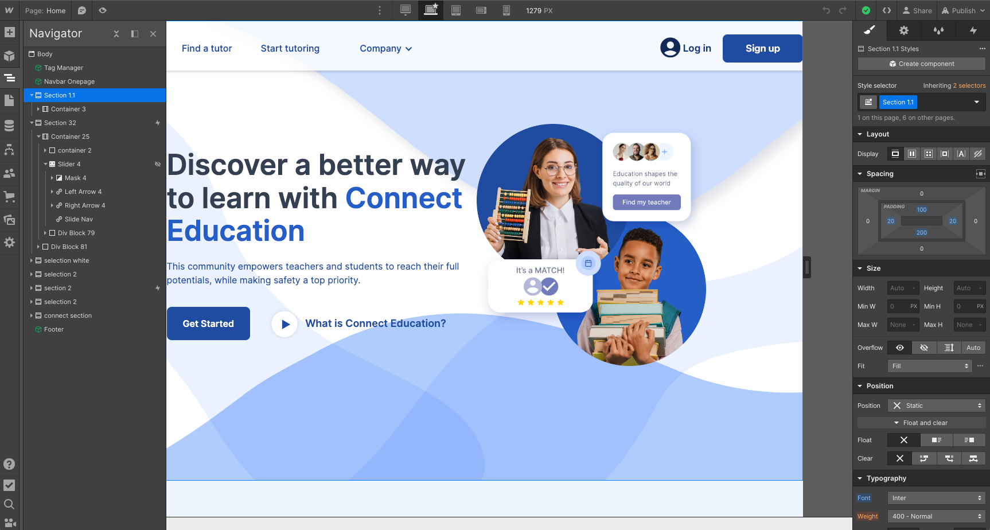Select the starred base desktop breakpoint
The image size is (990, 530).
(x=431, y=10)
